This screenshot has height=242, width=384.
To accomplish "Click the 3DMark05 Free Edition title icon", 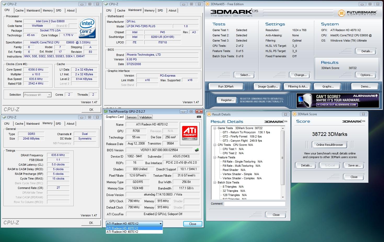I will coord(208,4).
